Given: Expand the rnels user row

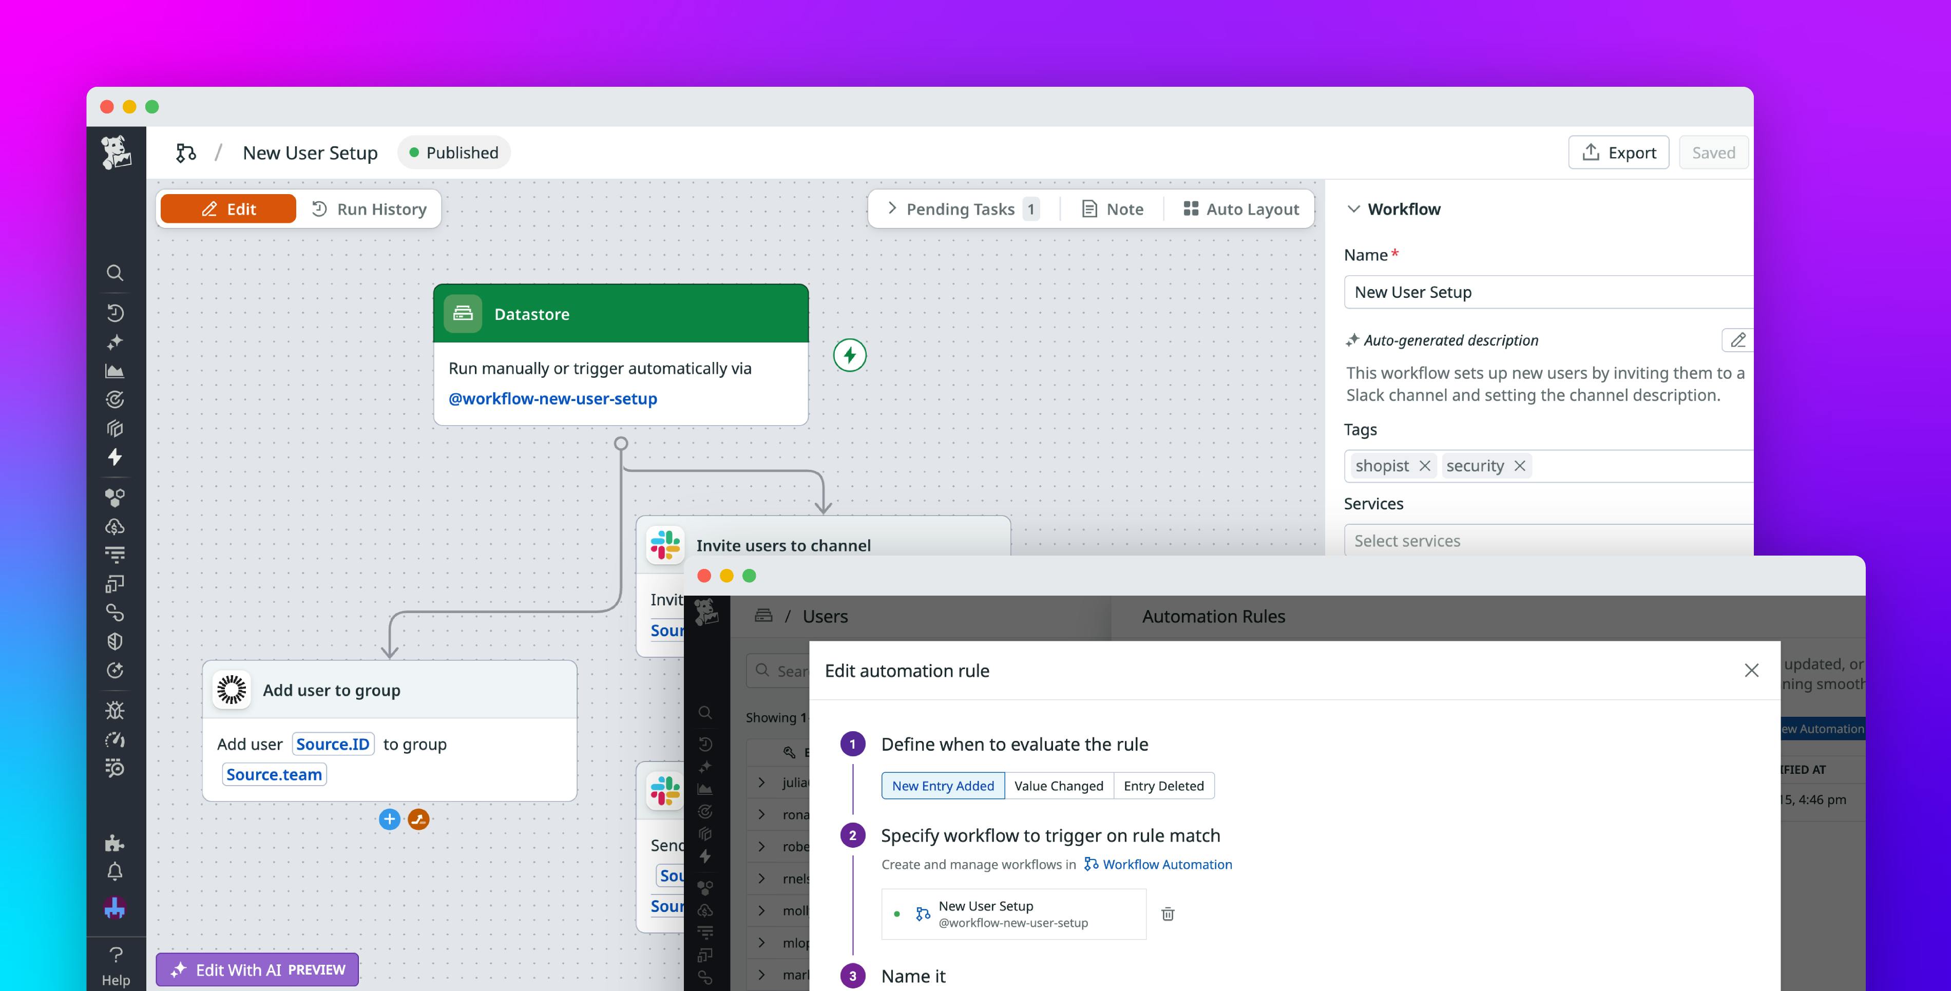Looking at the screenshot, I should click(761, 878).
